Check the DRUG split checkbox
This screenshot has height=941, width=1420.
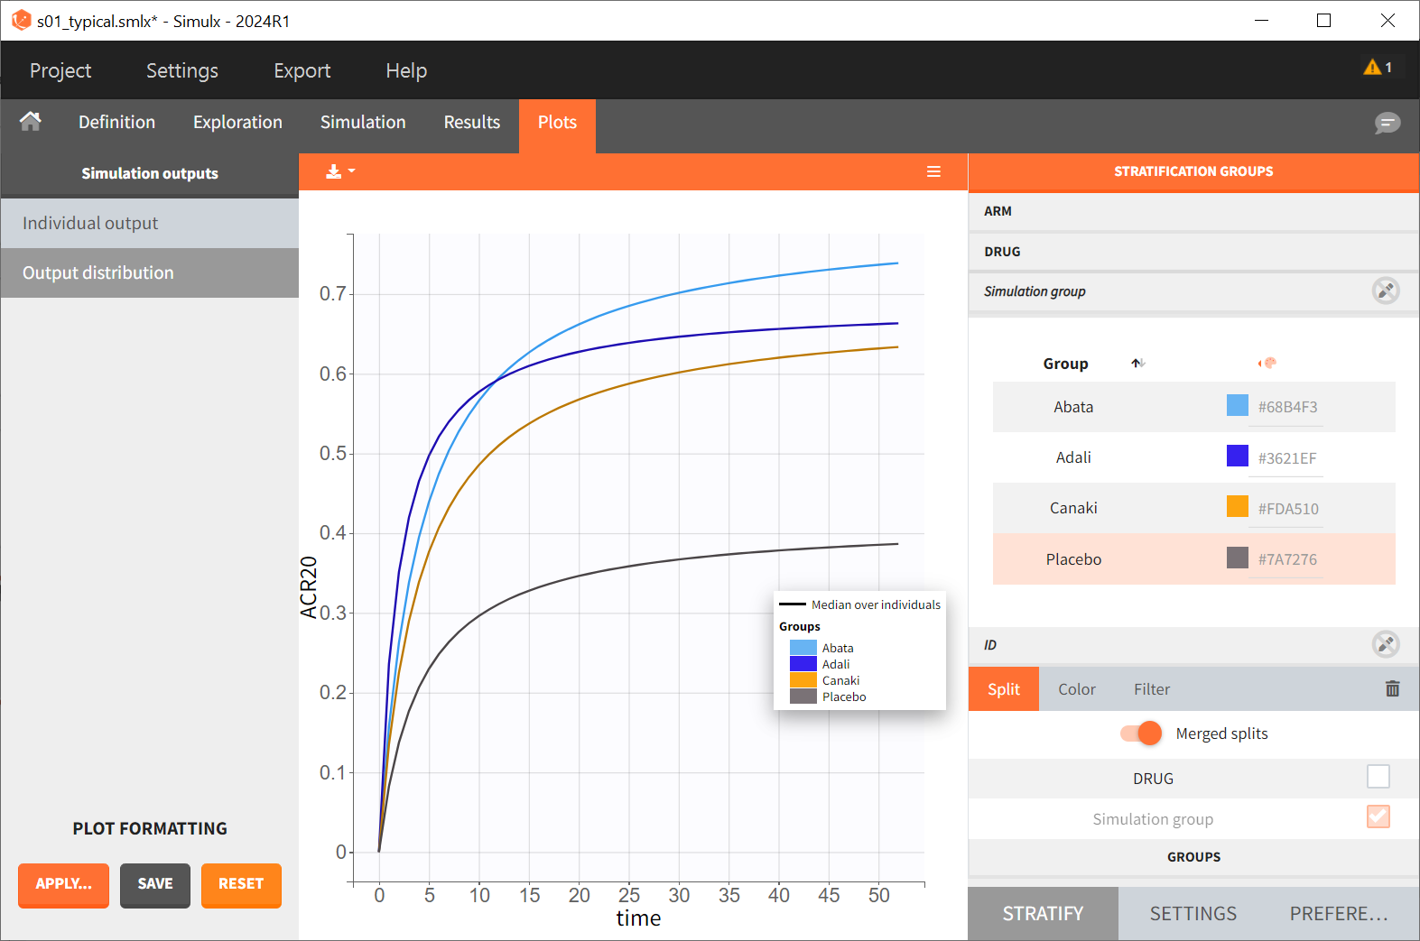pyautogui.click(x=1378, y=777)
